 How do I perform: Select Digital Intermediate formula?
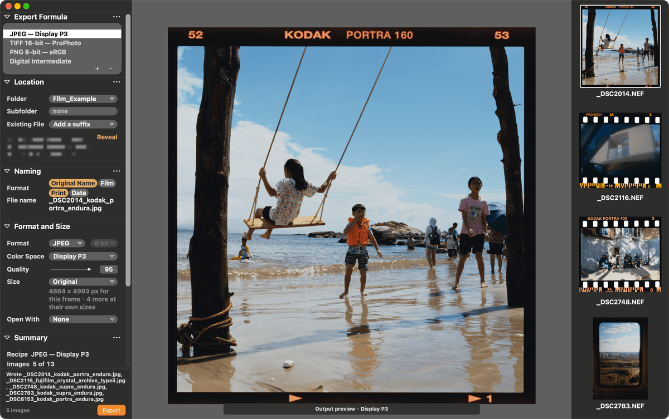pos(62,61)
